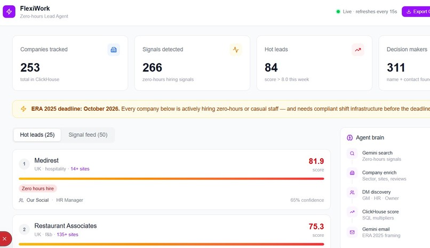
Task: Open the Medirest lead name
Action: [46, 161]
